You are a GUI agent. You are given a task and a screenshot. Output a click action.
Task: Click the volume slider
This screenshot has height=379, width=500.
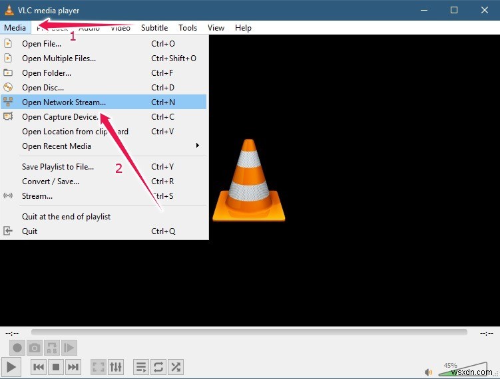463,370
